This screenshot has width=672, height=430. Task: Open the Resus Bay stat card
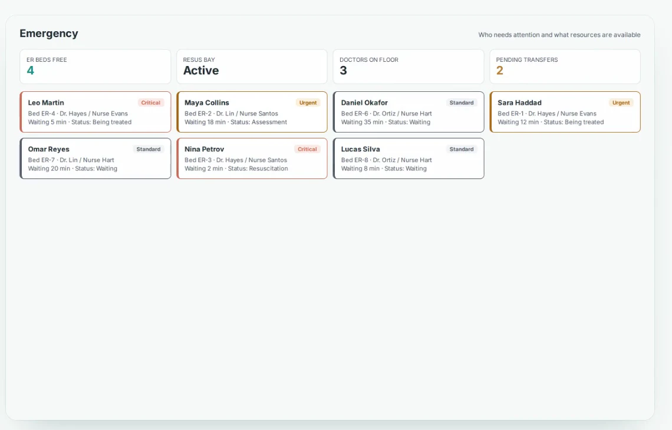252,67
